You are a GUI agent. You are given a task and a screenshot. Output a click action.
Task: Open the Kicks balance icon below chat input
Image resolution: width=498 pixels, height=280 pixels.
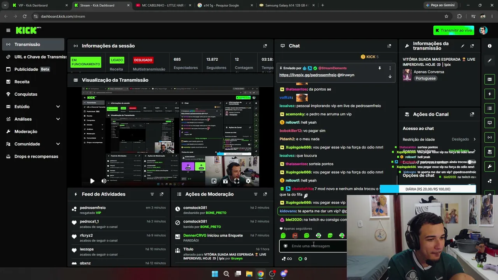coord(300,259)
